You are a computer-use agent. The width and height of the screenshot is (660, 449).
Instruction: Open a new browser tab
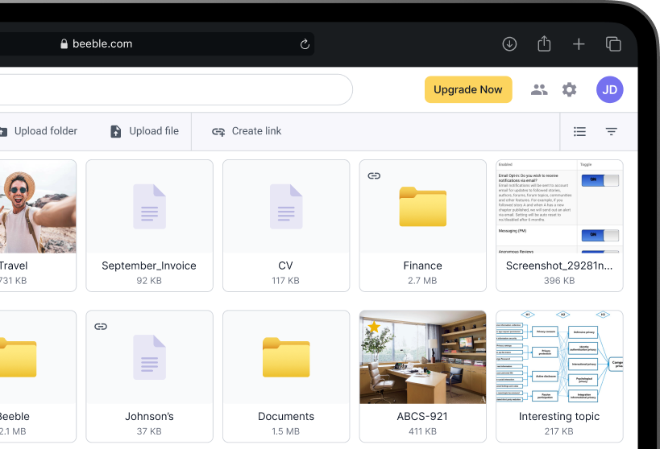click(x=579, y=44)
